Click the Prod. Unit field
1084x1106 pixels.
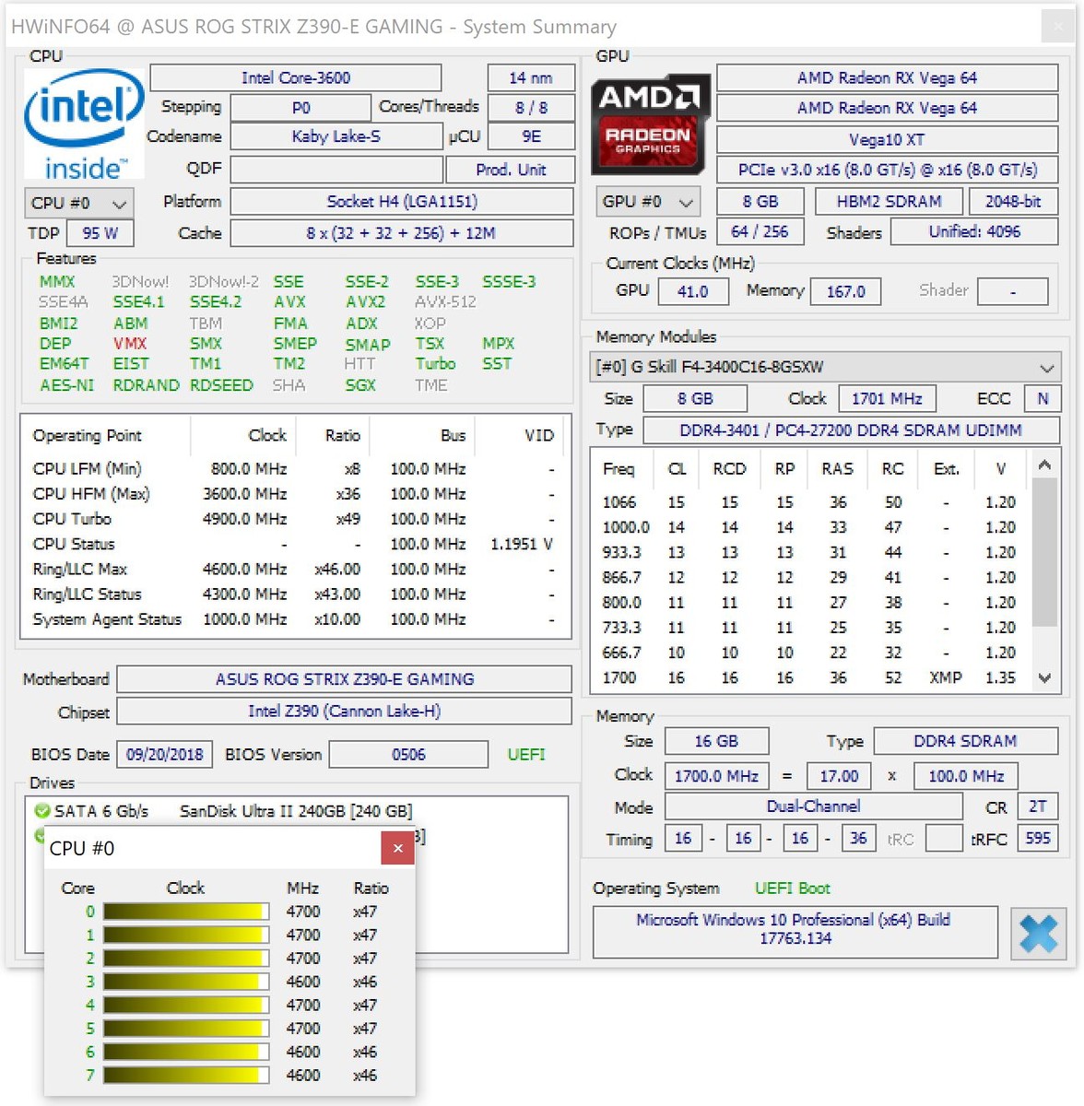coord(511,170)
